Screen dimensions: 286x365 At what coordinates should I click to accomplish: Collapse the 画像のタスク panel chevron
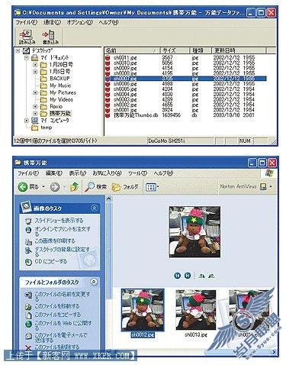click(94, 208)
